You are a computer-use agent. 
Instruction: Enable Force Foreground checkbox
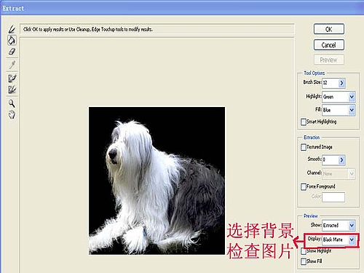click(304, 186)
